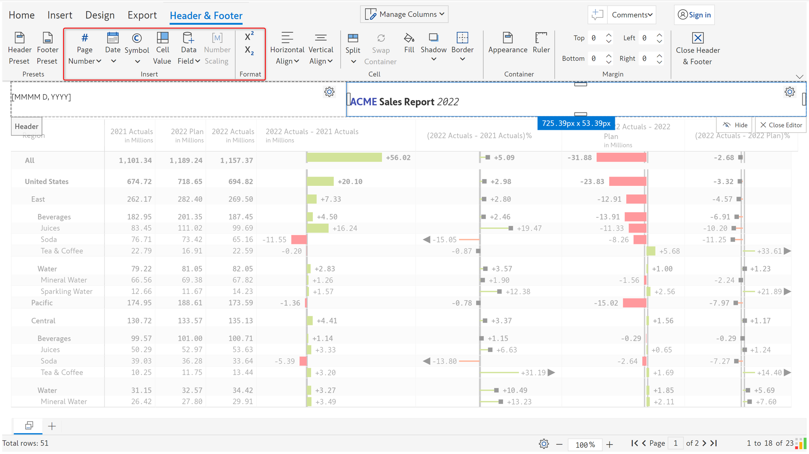The height and width of the screenshot is (454, 809).
Task: Click the Close Editor button
Action: [x=781, y=125]
